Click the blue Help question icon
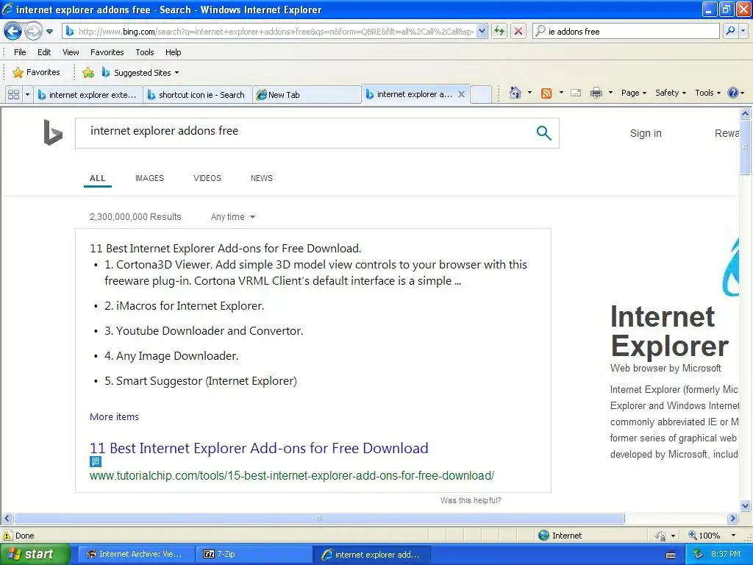Viewport: 753px width, 565px height. [x=733, y=93]
